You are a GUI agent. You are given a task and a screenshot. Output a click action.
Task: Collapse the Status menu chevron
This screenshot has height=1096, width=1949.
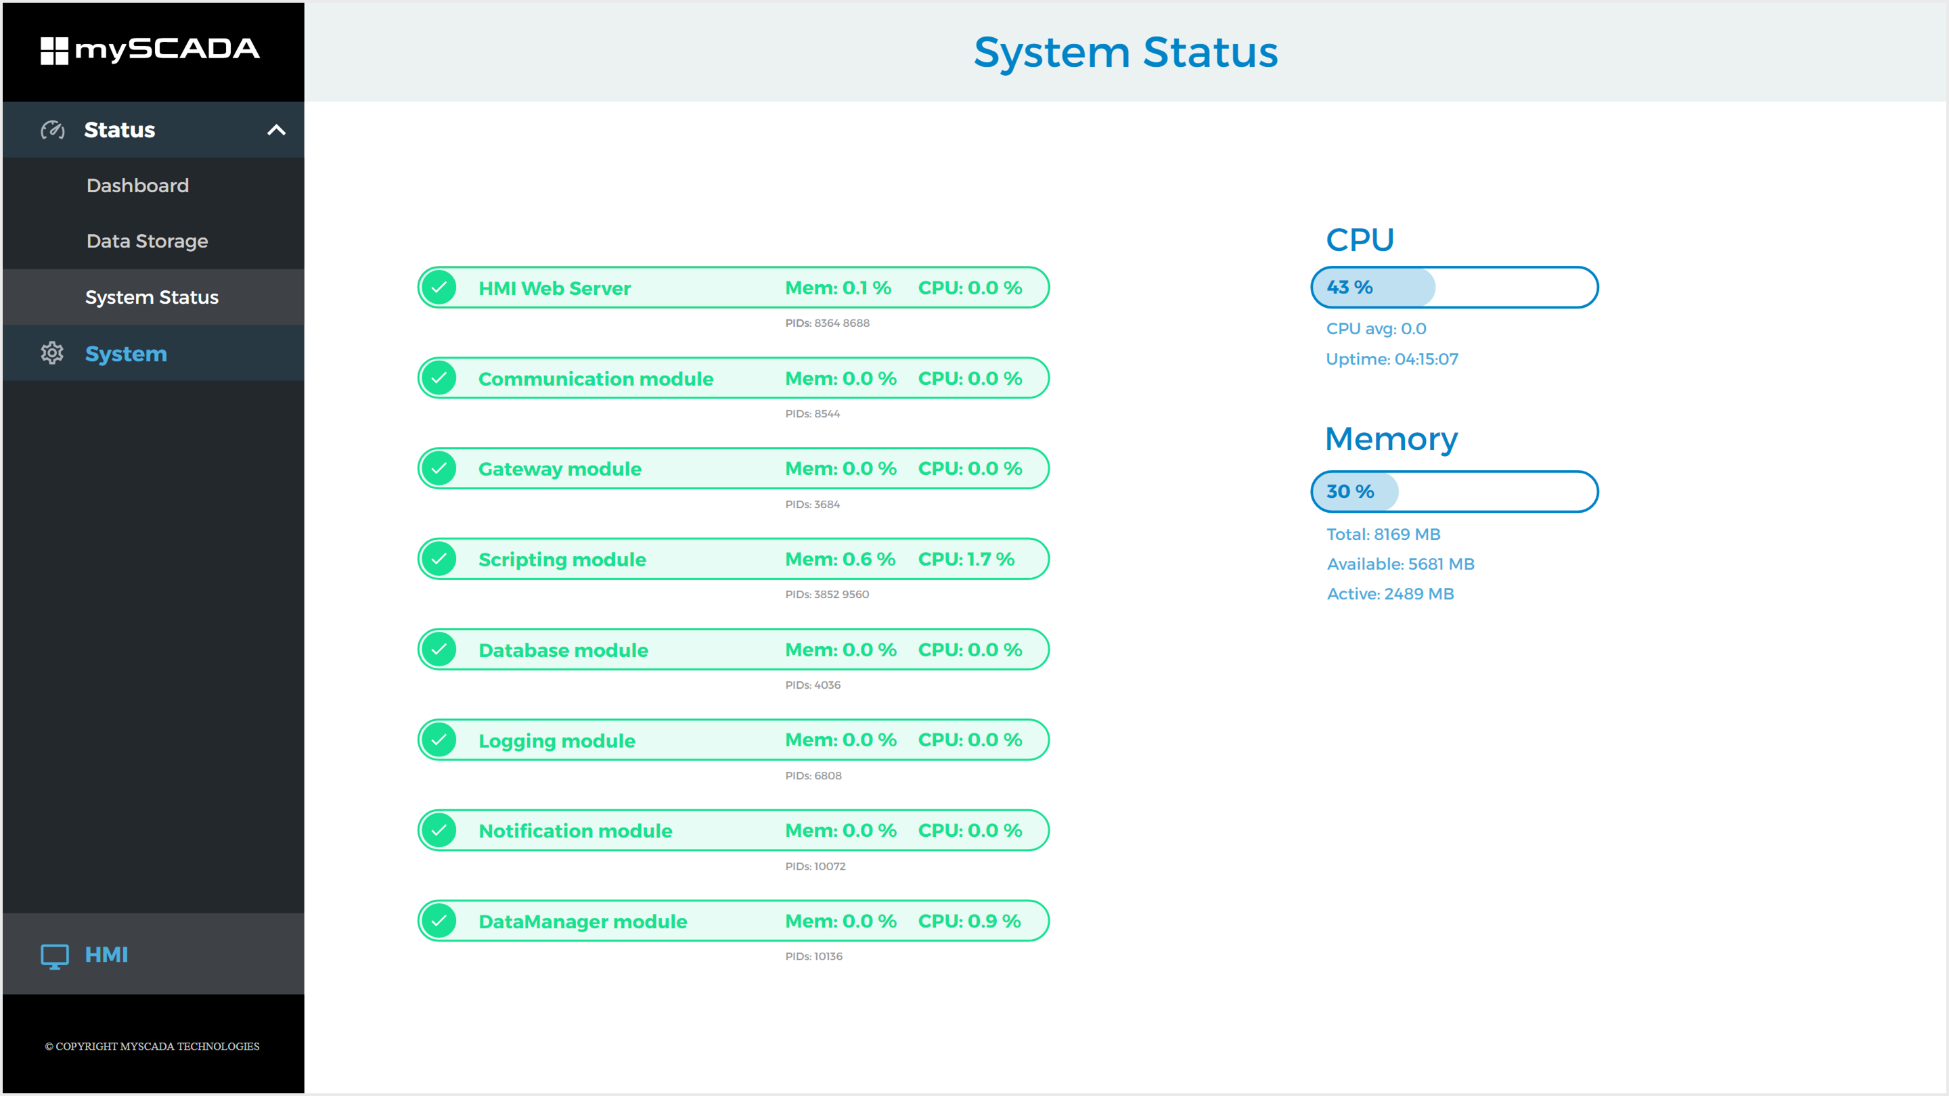click(276, 130)
